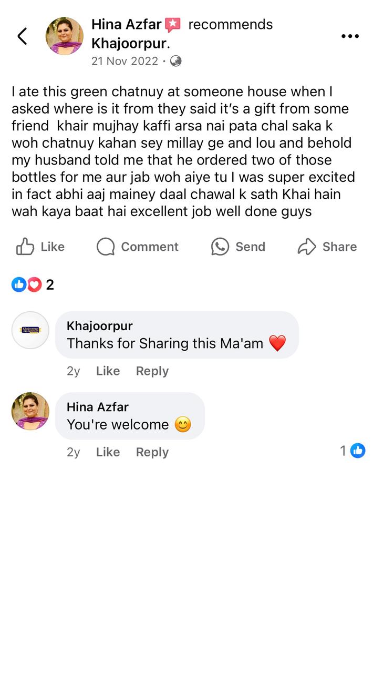Image resolution: width=373 pixels, height=673 pixels.
Task: Click the Share arrow icon
Action: pyautogui.click(x=305, y=247)
